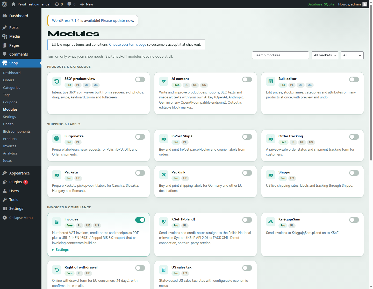Open the Shop Orders submenu item
The width and height of the screenshot is (373, 289).
point(9,80)
